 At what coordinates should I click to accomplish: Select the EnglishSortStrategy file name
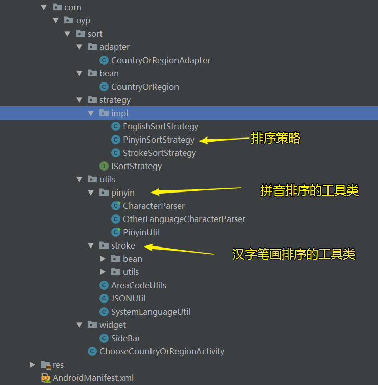[161, 127]
